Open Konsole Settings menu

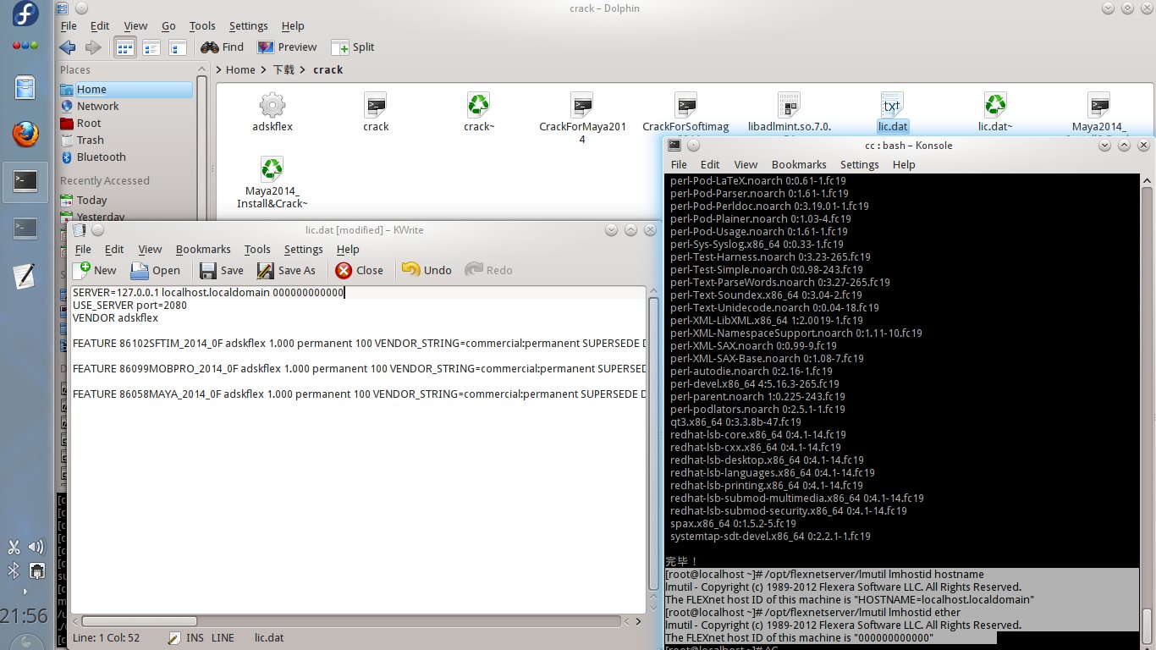point(860,165)
